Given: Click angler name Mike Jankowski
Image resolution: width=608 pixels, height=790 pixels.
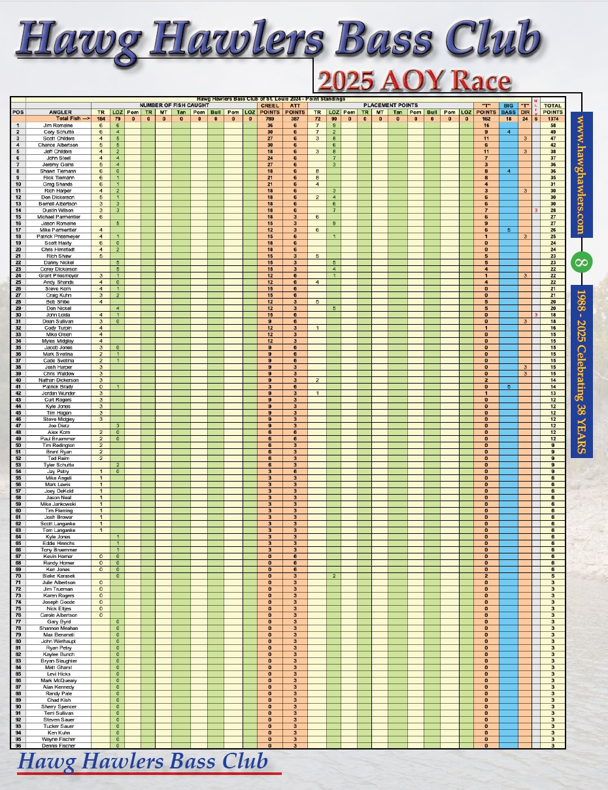Looking at the screenshot, I should click(58, 504).
